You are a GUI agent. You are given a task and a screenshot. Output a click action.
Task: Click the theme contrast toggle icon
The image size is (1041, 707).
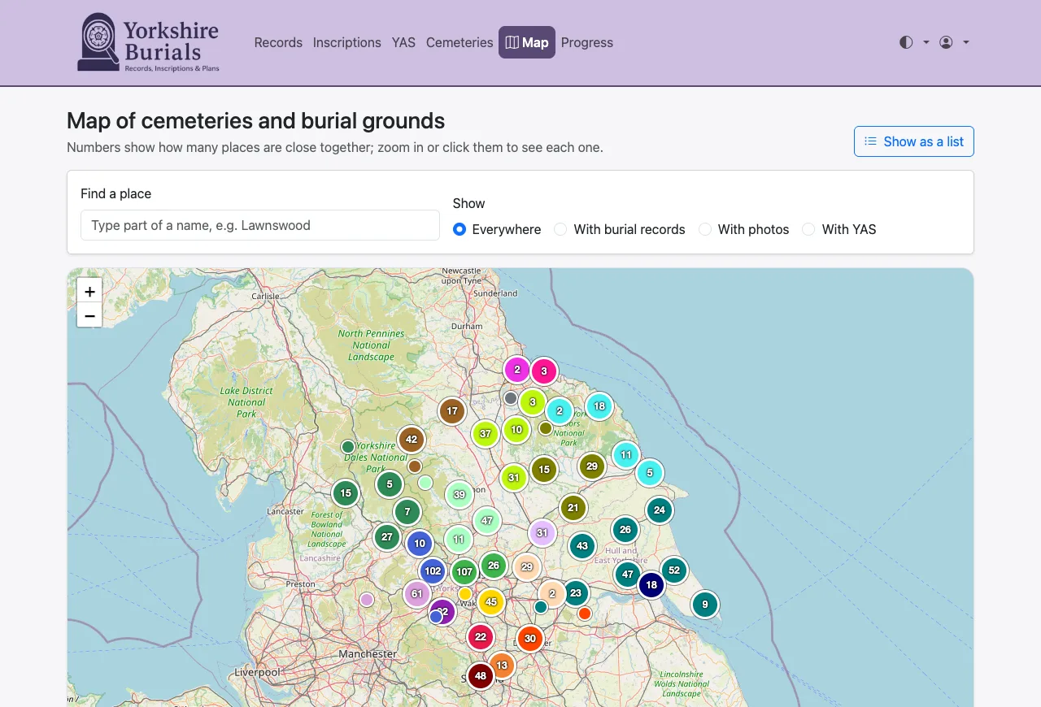[x=906, y=42]
